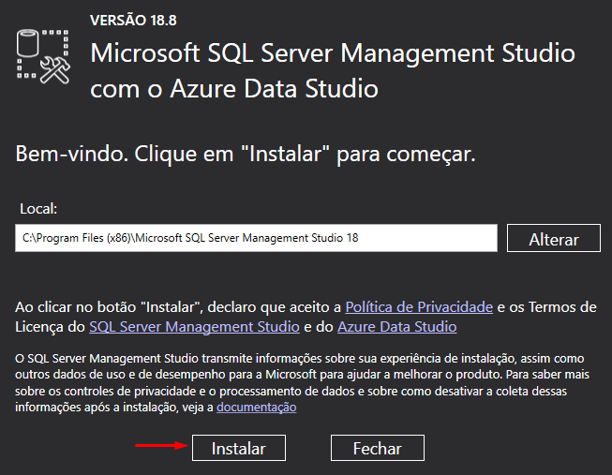612x475 pixels.
Task: Click the red arrow pointing to Instalar
Action: [161, 445]
